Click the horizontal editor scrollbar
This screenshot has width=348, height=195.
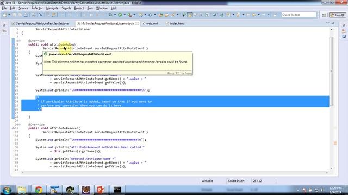(175, 172)
